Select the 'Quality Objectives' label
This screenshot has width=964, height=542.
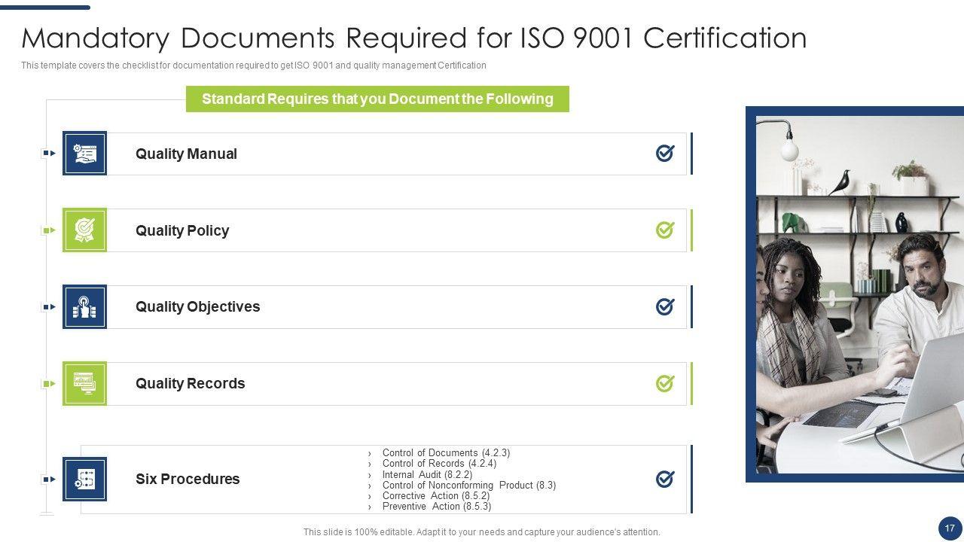click(197, 306)
